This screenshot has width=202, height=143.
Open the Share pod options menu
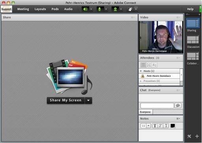point(133,17)
